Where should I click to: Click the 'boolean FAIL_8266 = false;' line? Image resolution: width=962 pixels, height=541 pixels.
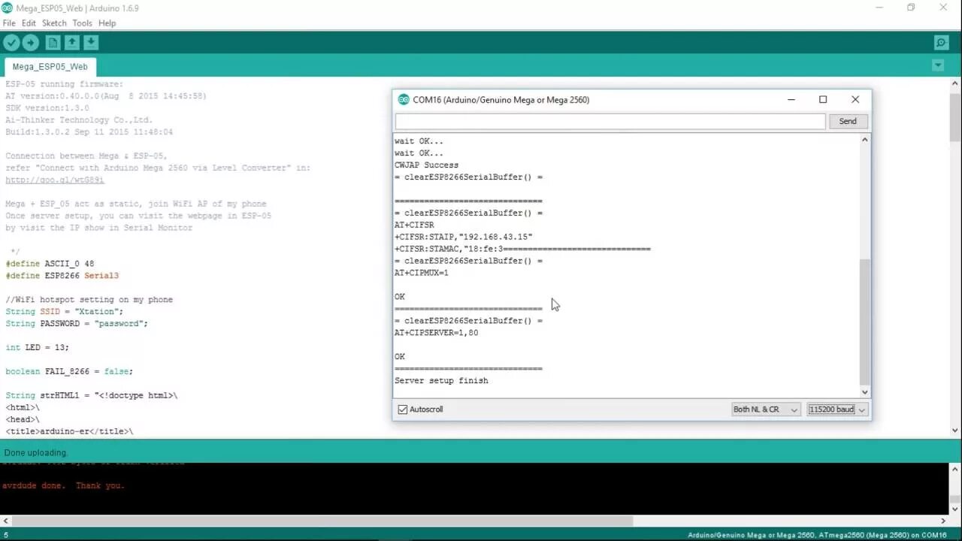point(69,372)
